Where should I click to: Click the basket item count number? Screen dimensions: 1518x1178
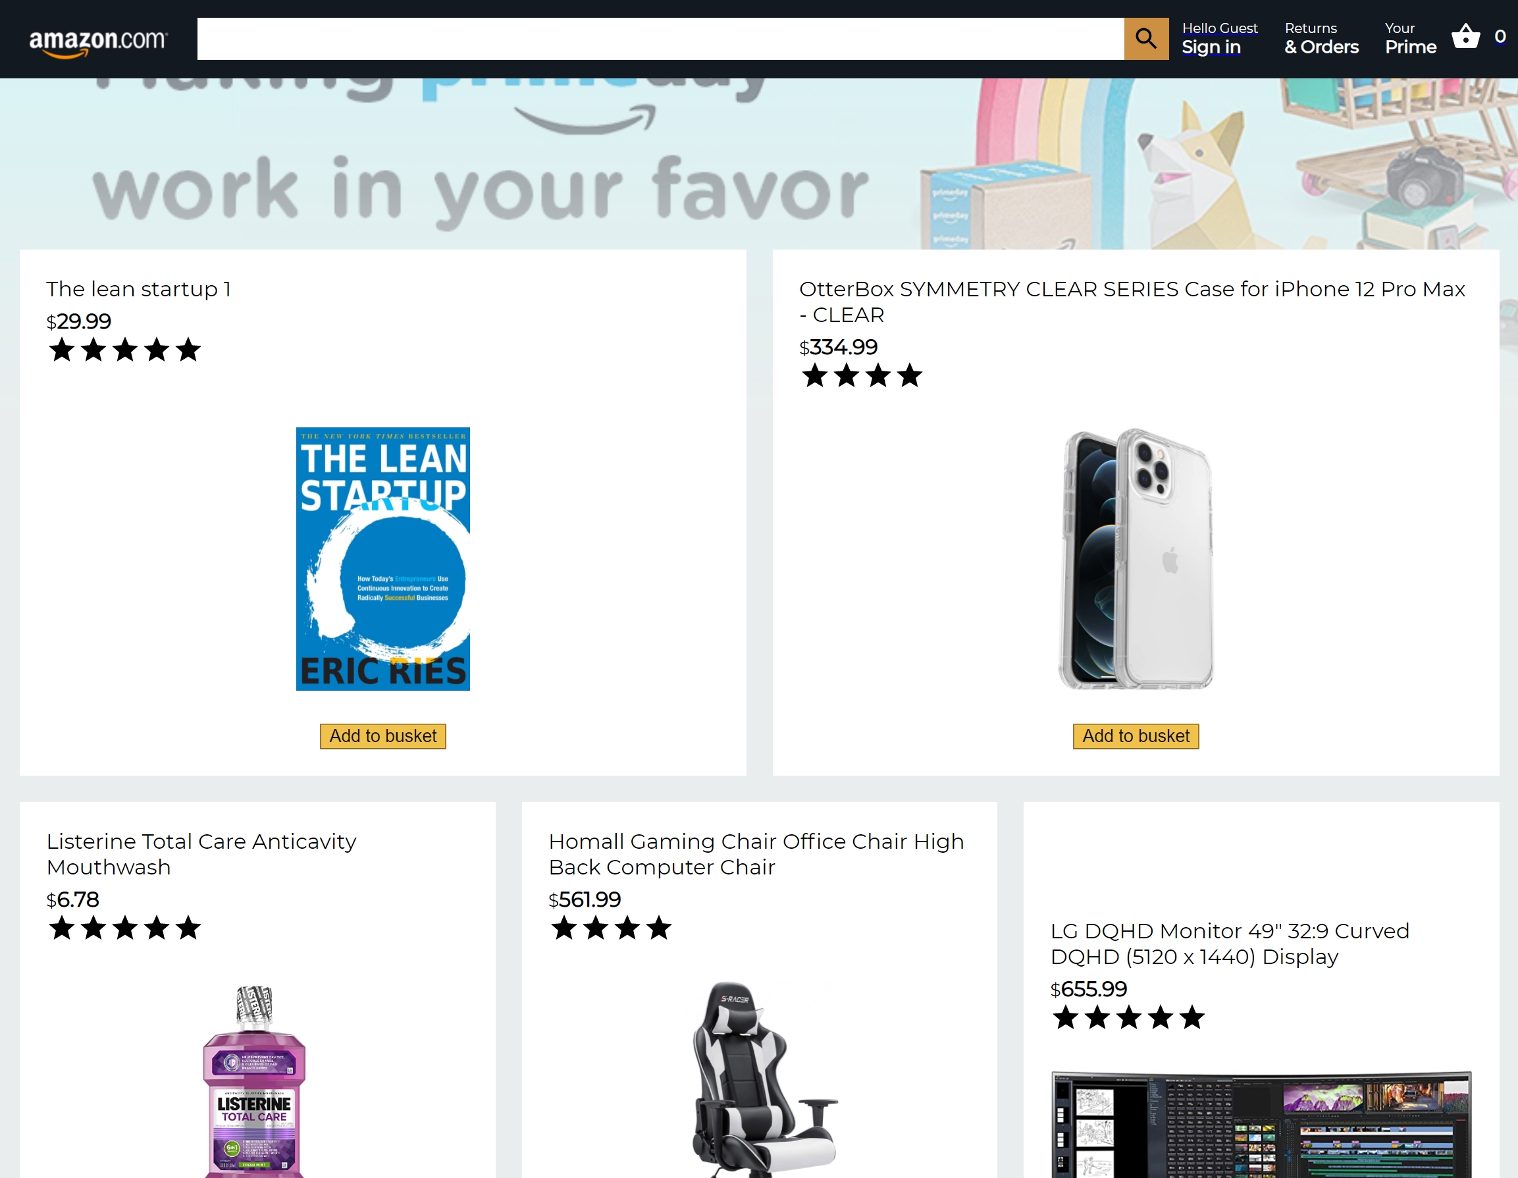[x=1500, y=36]
